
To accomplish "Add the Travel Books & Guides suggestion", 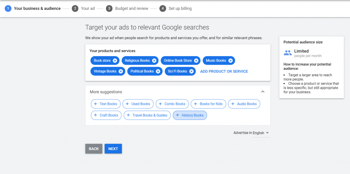I will [147, 115].
